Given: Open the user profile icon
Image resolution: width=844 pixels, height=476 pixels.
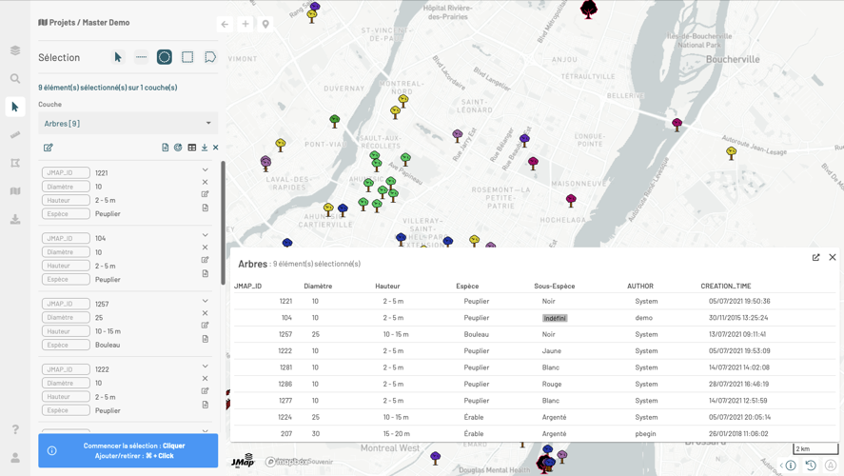Looking at the screenshot, I should (15, 458).
